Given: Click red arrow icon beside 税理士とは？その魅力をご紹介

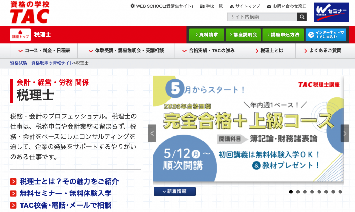Looking at the screenshot, I should click(x=14, y=182).
